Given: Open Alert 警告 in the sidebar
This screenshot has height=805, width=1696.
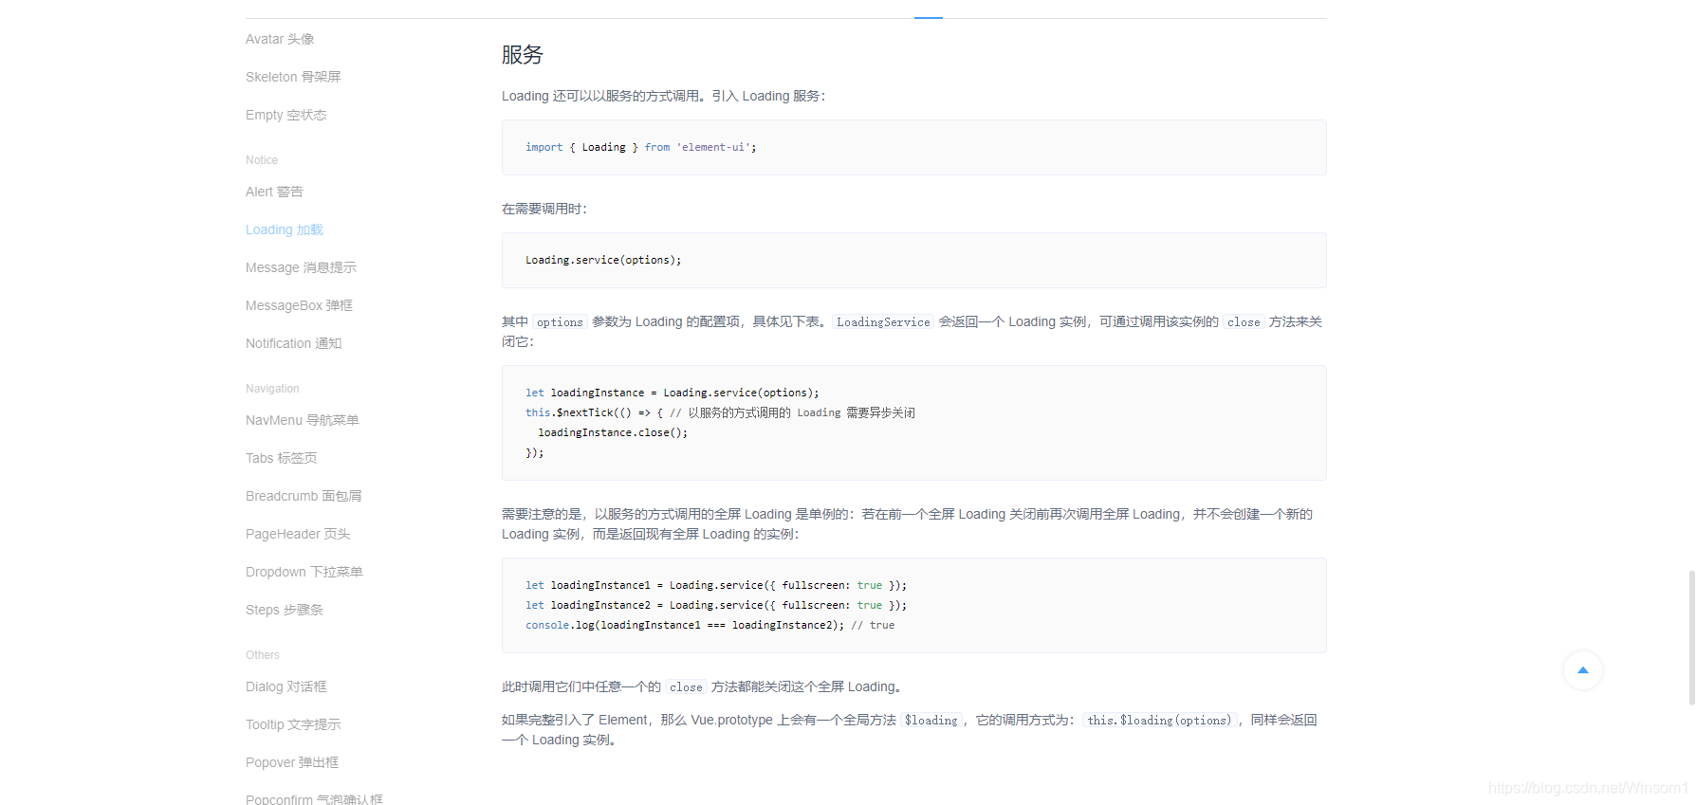Looking at the screenshot, I should pos(274,192).
